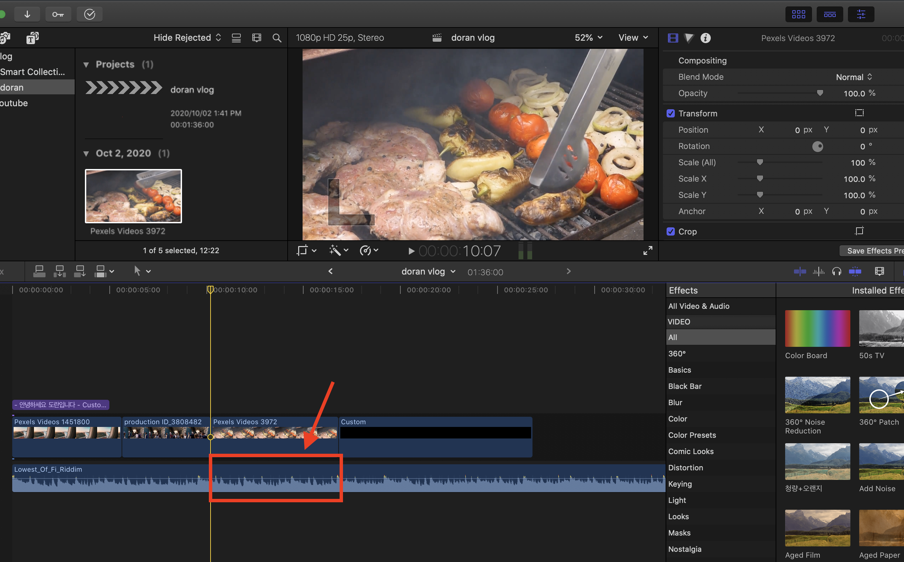Click the import media down-arrow icon
Viewport: 904px width, 562px height.
27,14
